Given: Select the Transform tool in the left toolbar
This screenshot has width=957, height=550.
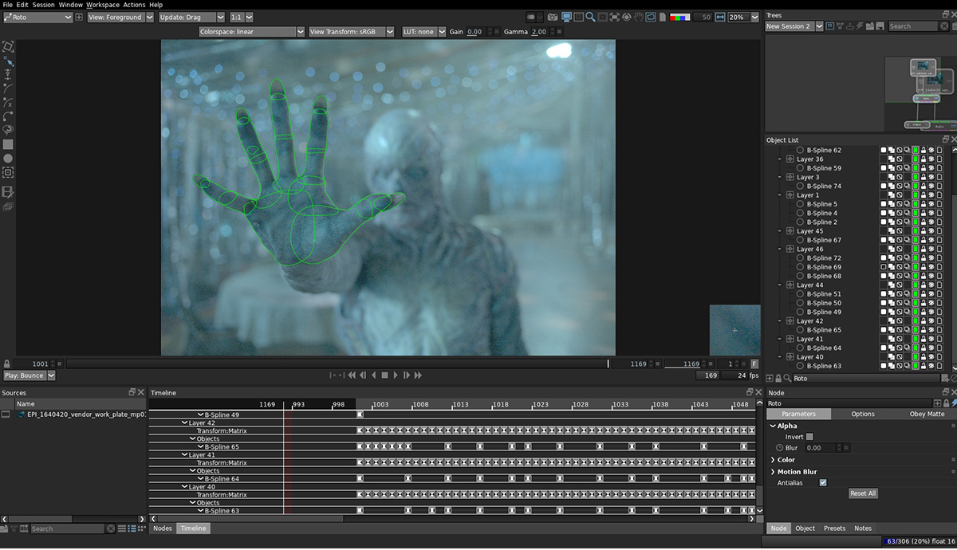Looking at the screenshot, I should click(x=9, y=48).
